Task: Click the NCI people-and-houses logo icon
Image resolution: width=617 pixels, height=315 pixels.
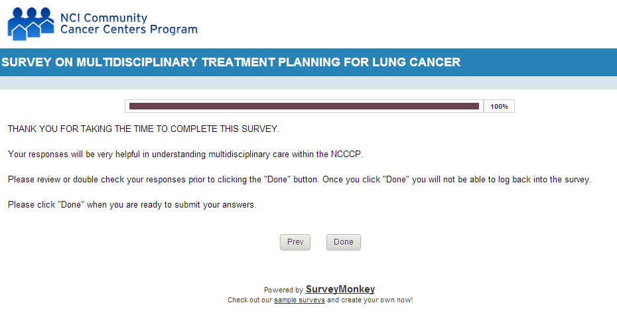Action: (x=31, y=23)
